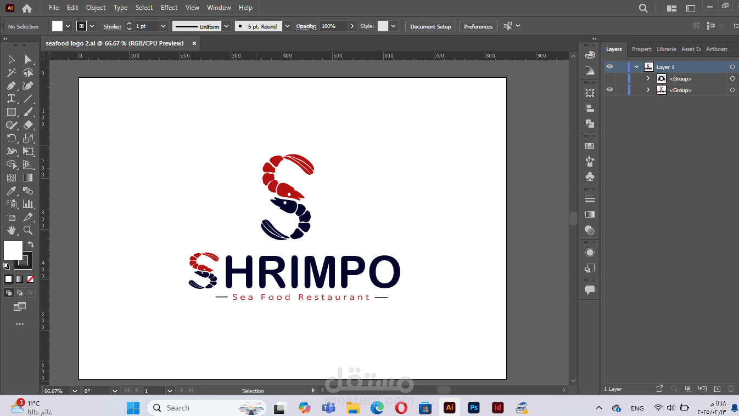
Task: Expand the second <Group> sublayer
Action: coord(648,90)
